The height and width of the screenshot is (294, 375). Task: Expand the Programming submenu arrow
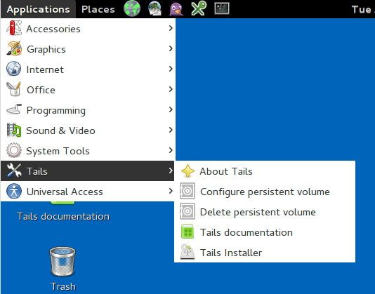[171, 109]
